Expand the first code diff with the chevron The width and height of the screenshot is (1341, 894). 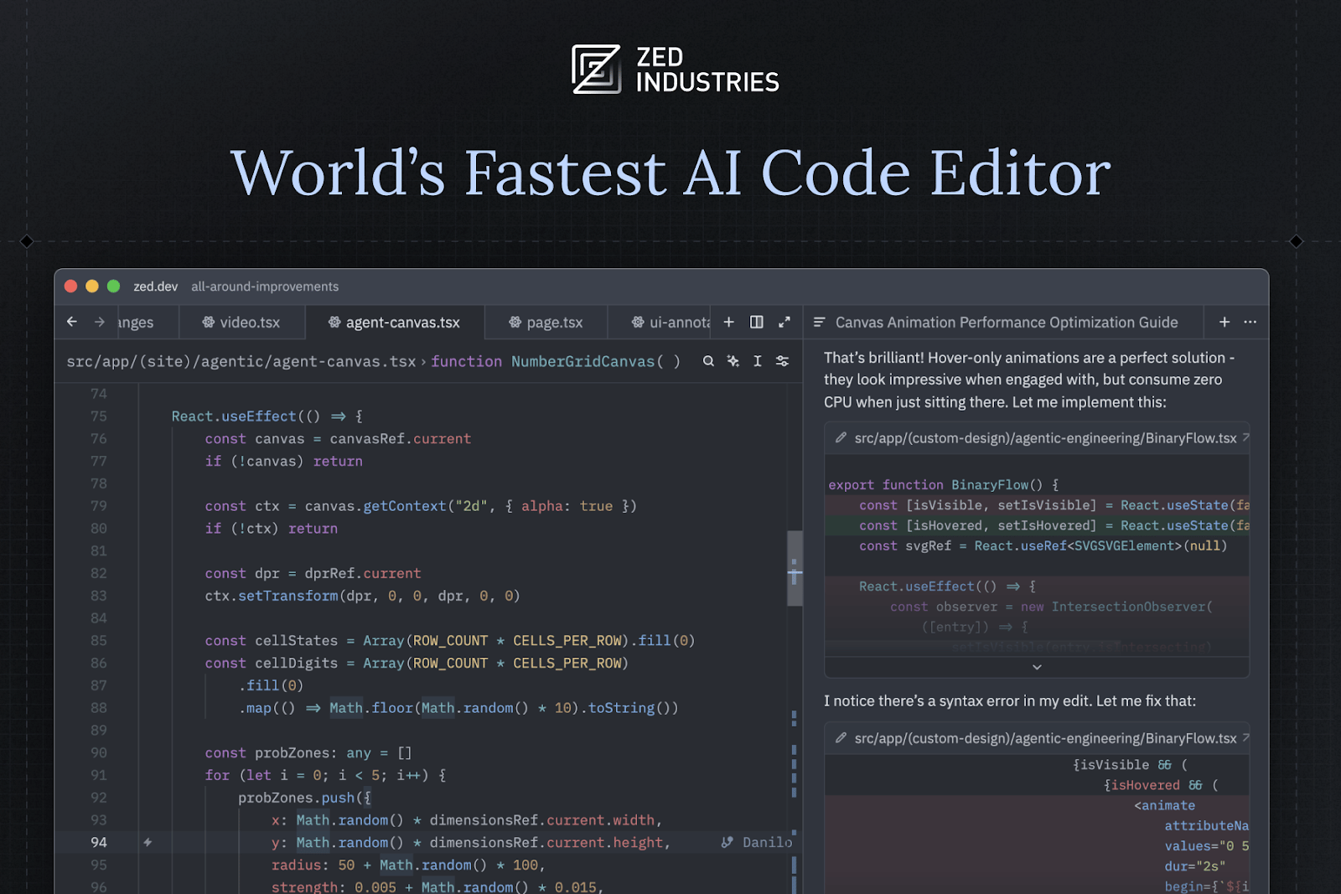pos(1037,667)
